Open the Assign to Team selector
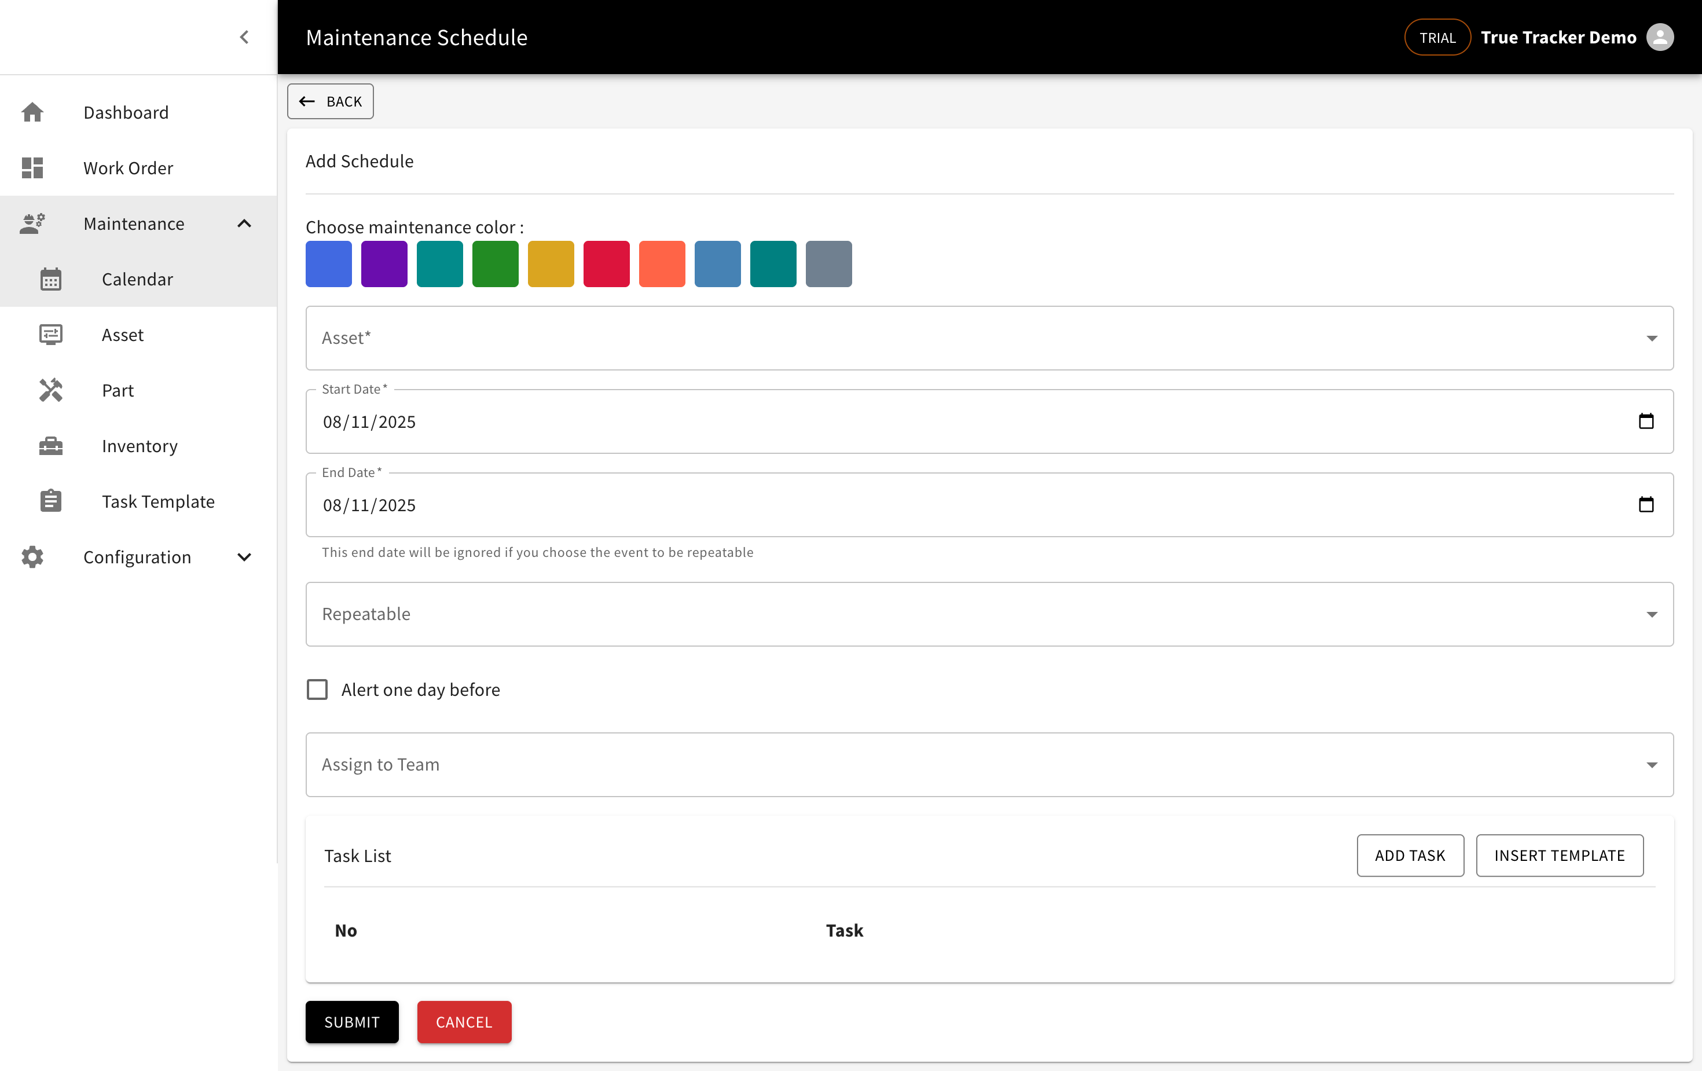This screenshot has width=1702, height=1071. [x=1652, y=765]
